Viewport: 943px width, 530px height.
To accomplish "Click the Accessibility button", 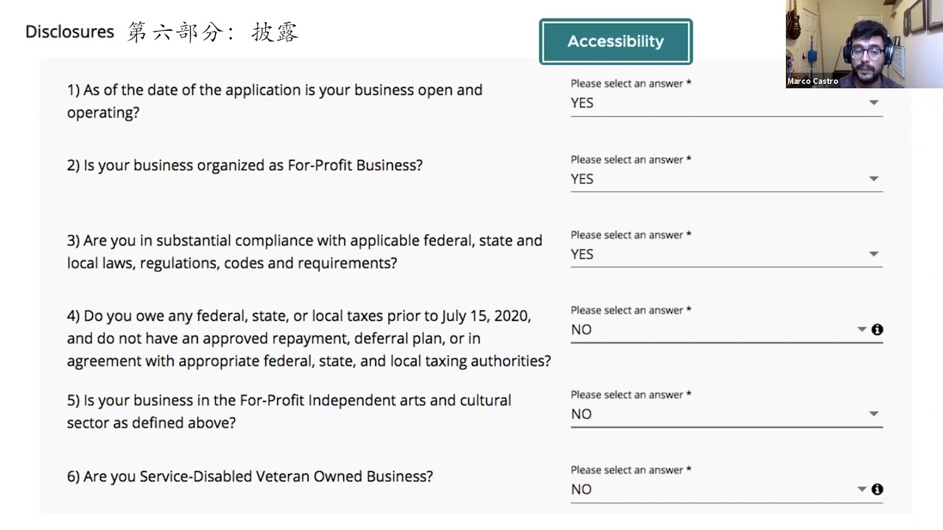I will pyautogui.click(x=616, y=42).
